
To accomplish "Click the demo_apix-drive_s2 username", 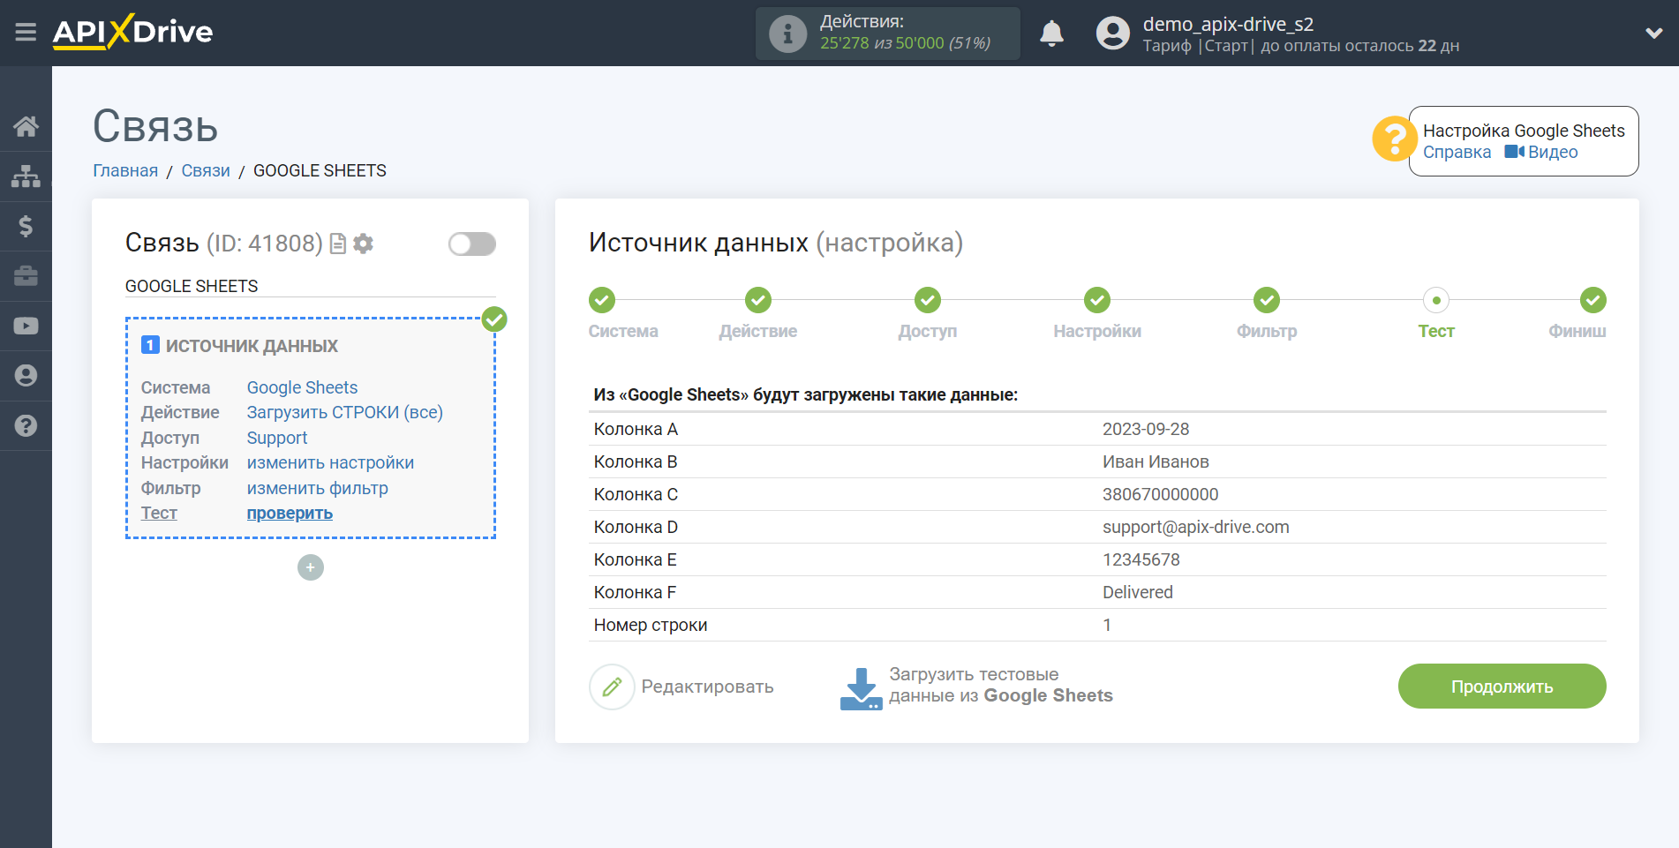I will [x=1228, y=24].
